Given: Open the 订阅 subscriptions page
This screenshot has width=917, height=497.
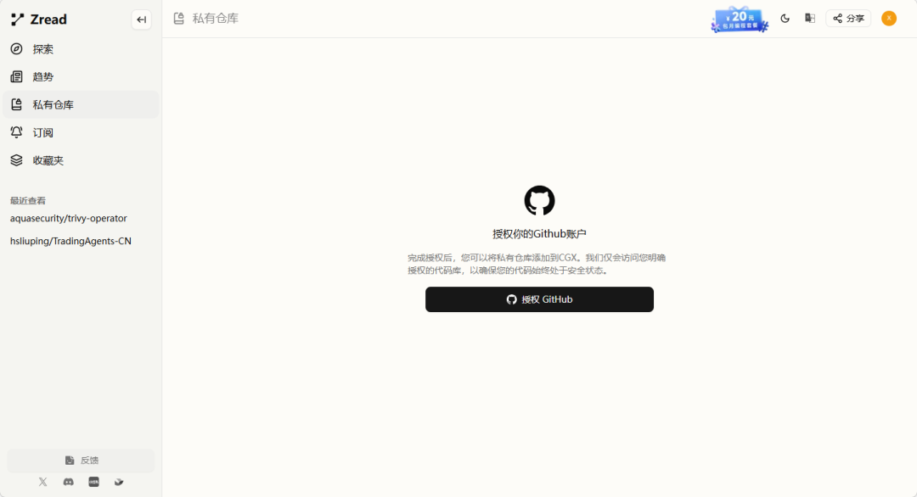Looking at the screenshot, I should (81, 132).
